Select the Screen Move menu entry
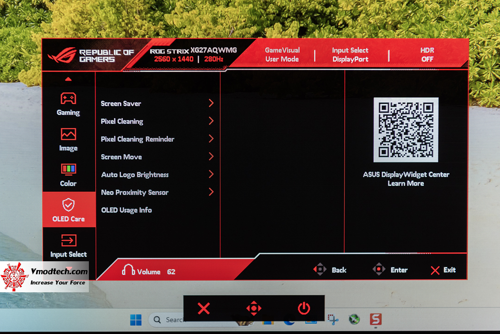500x334 pixels. tap(121, 157)
